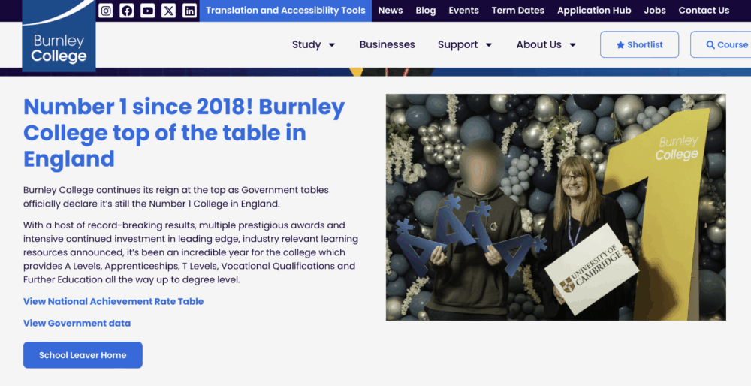Click the Support menu label

(x=457, y=44)
